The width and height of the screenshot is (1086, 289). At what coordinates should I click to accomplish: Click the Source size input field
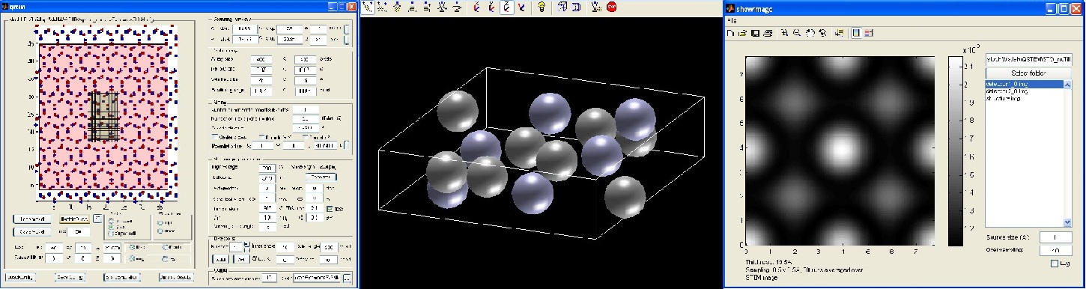click(x=1052, y=237)
